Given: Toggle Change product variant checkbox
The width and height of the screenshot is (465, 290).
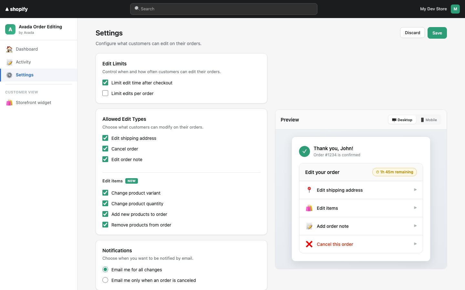Looking at the screenshot, I should [x=105, y=193].
